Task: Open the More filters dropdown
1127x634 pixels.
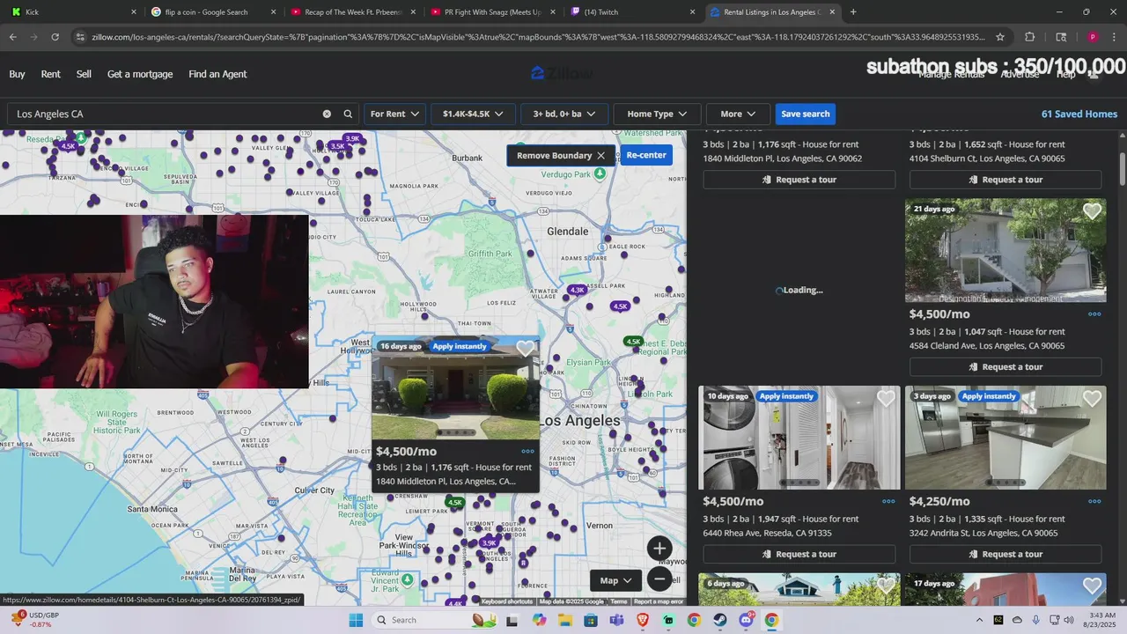Action: [738, 114]
